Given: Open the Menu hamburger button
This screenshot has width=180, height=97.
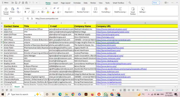Looking at the screenshot, I should click(x=5, y=3).
